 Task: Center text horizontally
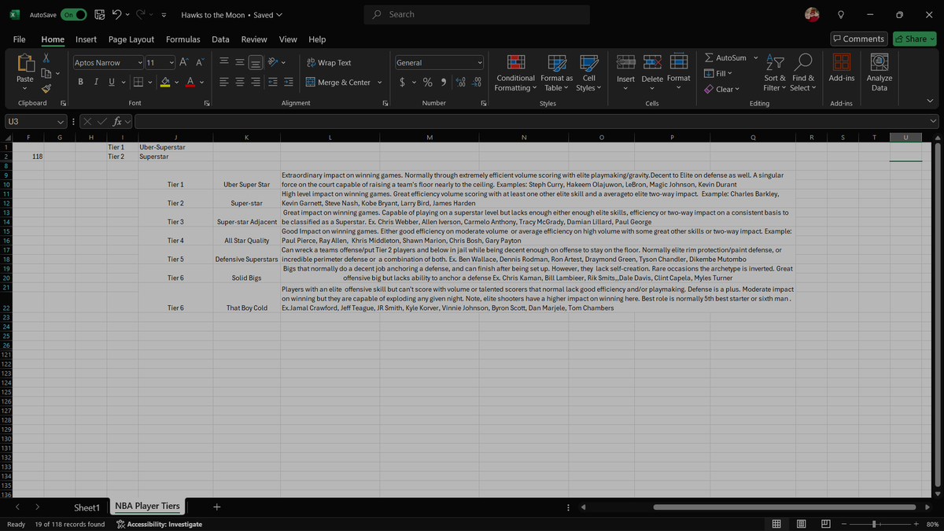click(x=239, y=82)
